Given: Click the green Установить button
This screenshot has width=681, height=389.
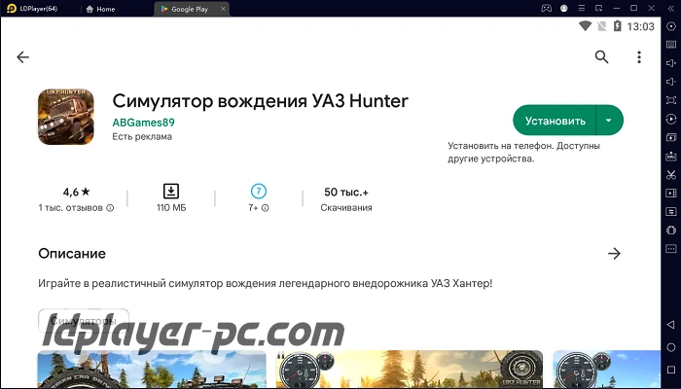Looking at the screenshot, I should click(556, 121).
